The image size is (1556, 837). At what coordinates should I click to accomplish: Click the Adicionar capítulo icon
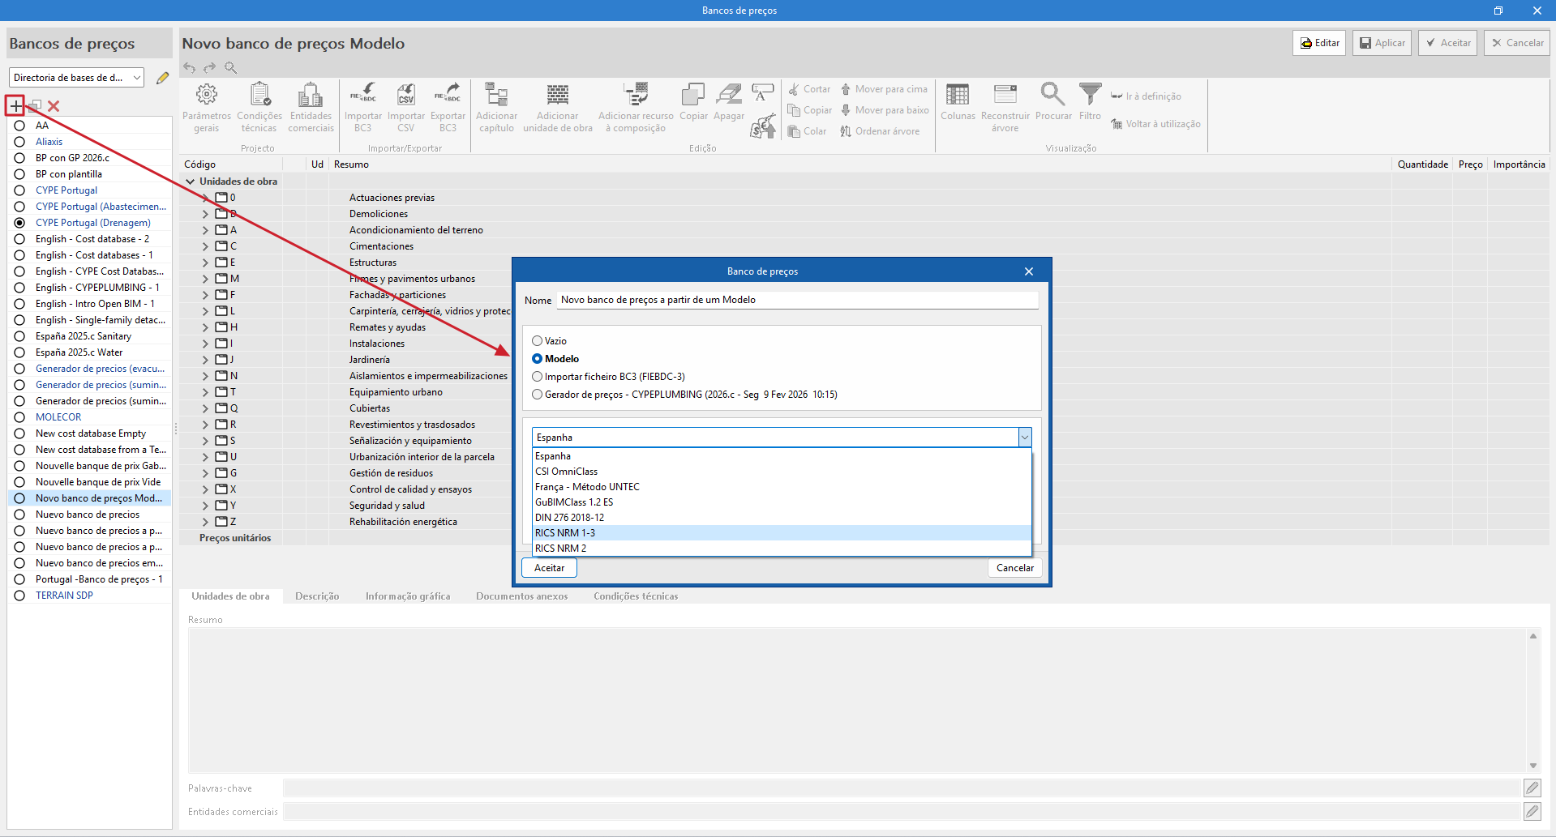(x=496, y=95)
